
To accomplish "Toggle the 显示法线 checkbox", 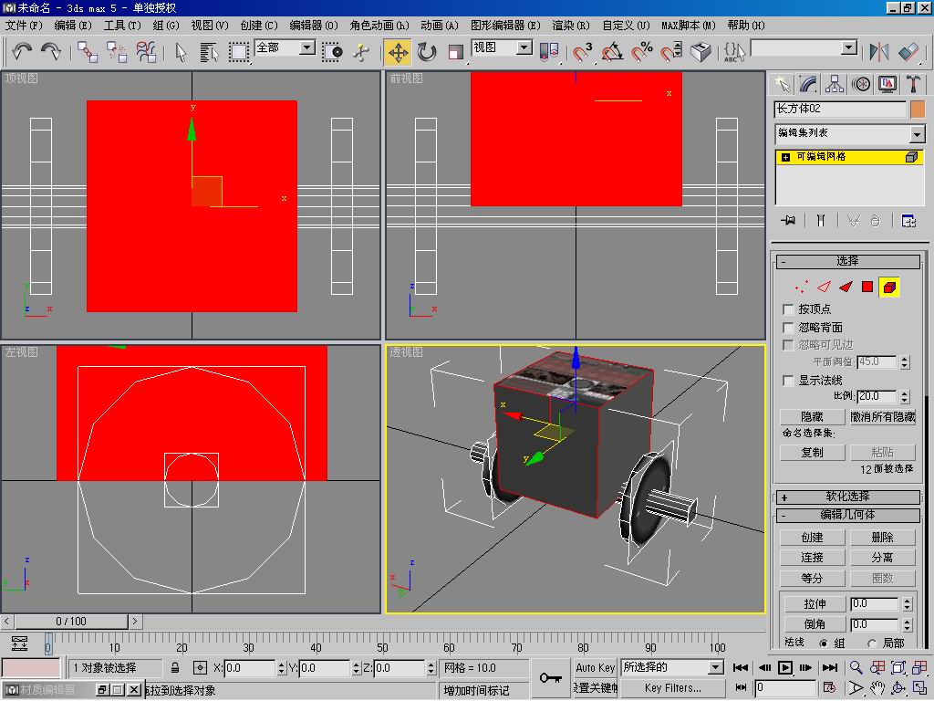I will click(x=789, y=380).
